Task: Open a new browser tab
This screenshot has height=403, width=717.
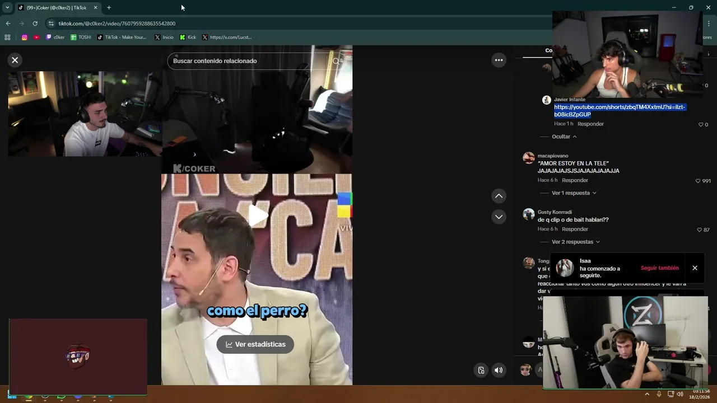Action: (109, 8)
